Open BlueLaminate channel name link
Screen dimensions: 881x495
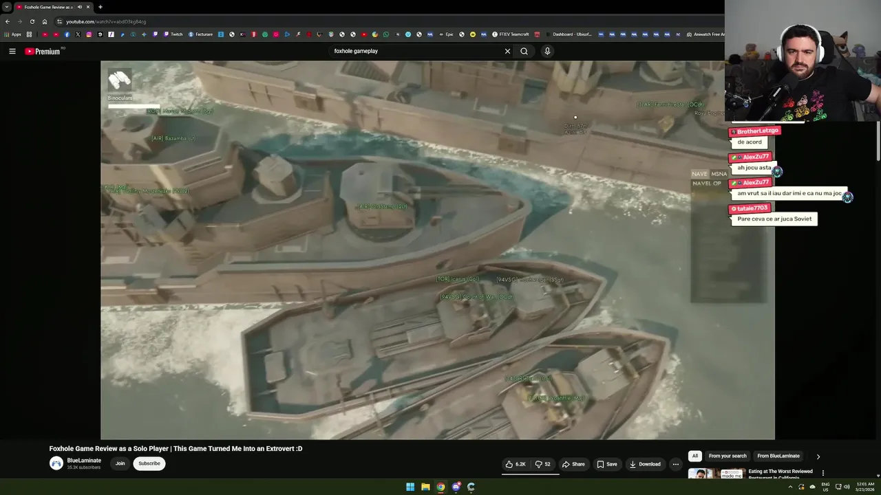pos(84,461)
